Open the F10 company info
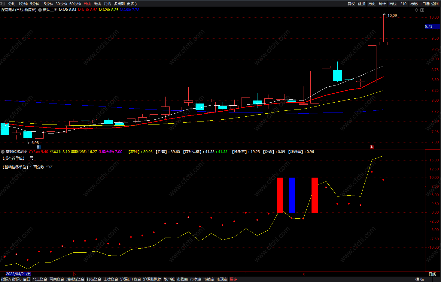This screenshot has height=282, width=441. click(x=403, y=4)
